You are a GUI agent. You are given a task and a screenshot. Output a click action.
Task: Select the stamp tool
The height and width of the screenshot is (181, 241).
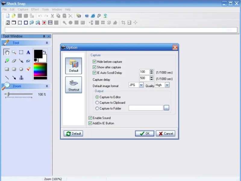(21, 78)
